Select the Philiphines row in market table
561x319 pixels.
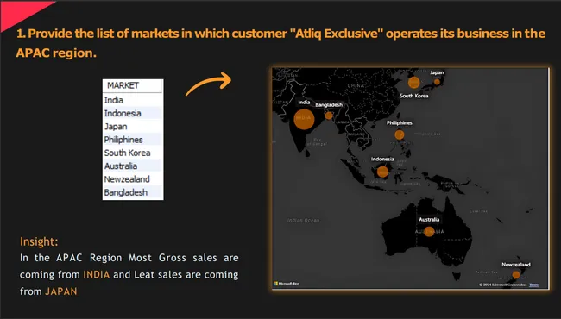pos(132,140)
